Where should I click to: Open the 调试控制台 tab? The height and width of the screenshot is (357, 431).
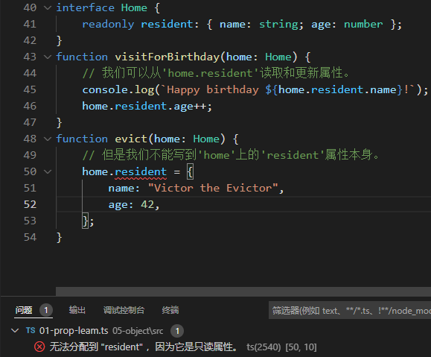pos(124,310)
